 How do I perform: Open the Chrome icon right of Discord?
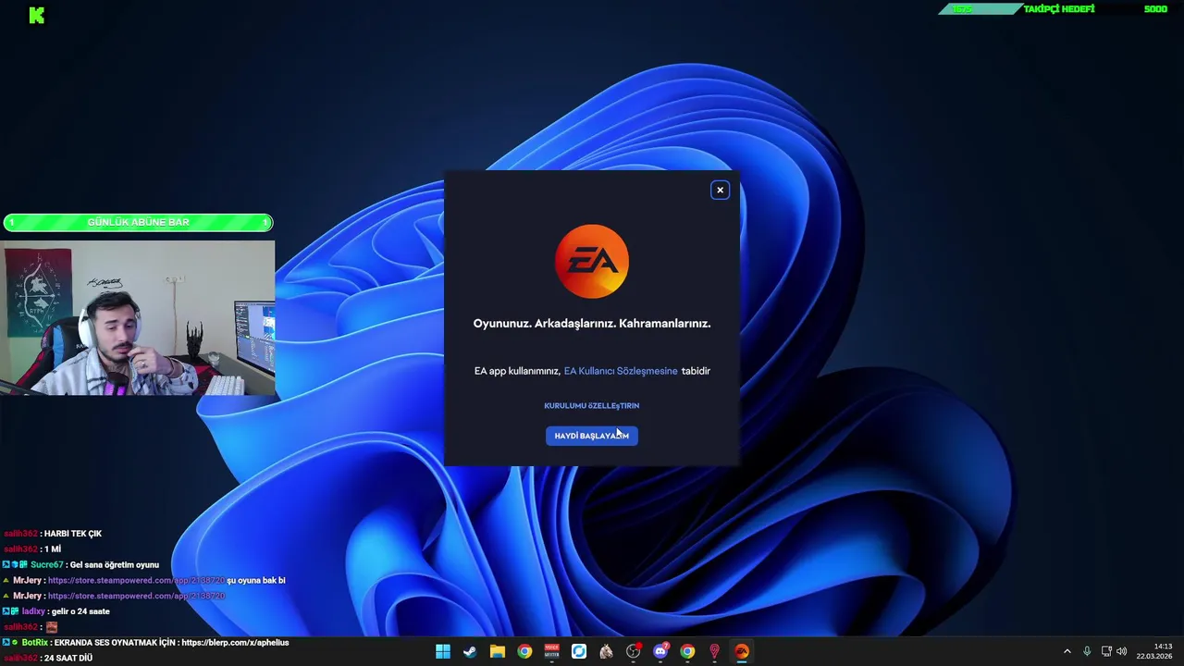(x=687, y=651)
